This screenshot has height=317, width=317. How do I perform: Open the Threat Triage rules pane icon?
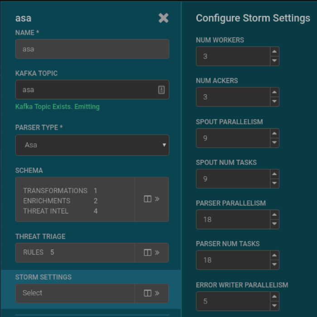coord(152,253)
